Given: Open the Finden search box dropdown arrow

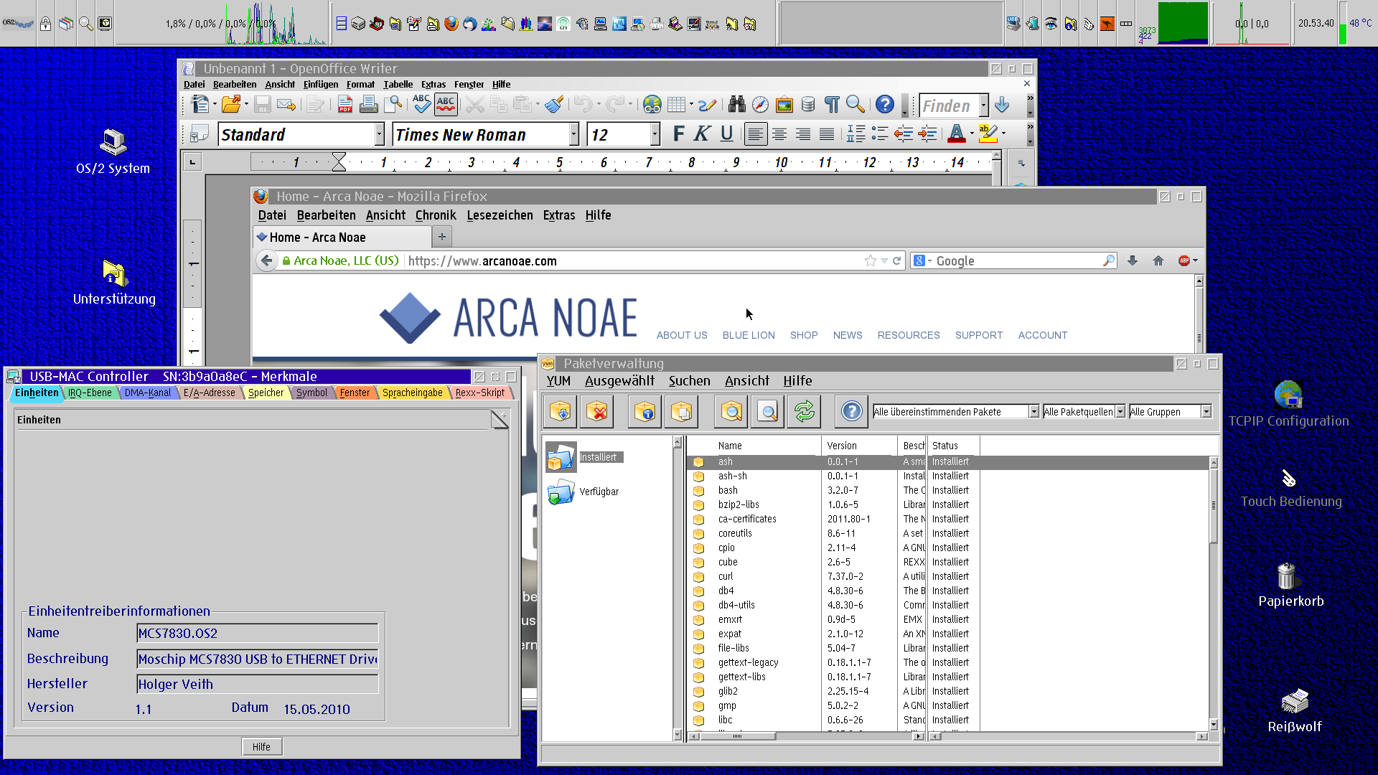Looking at the screenshot, I should pyautogui.click(x=983, y=105).
